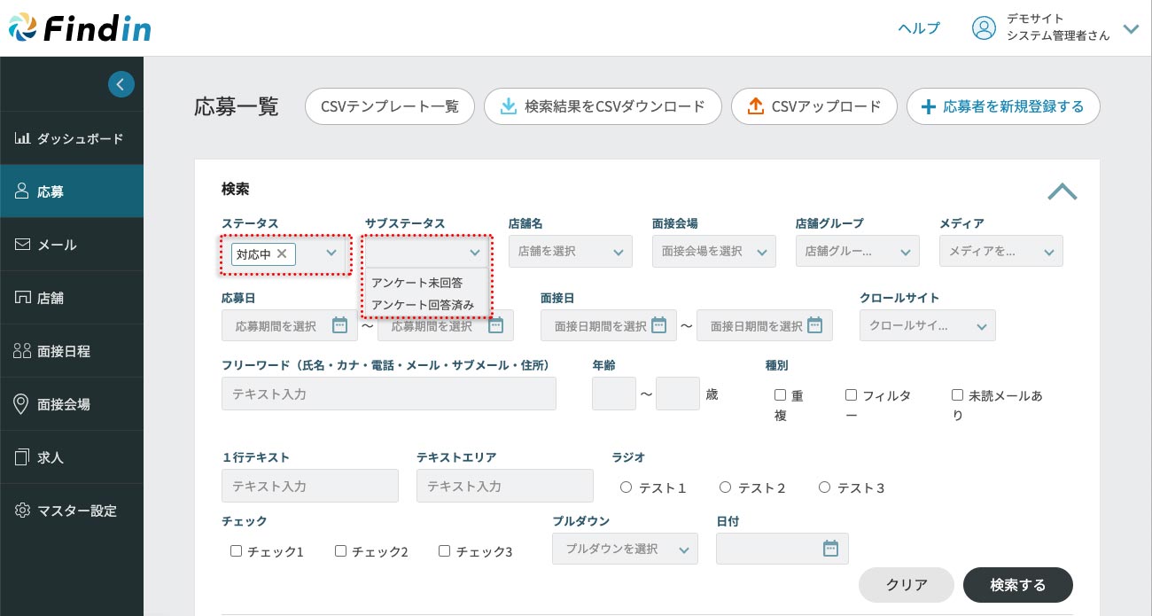The height and width of the screenshot is (616, 1152).
Task: Click the フリーワード text input field
Action: 388,394
